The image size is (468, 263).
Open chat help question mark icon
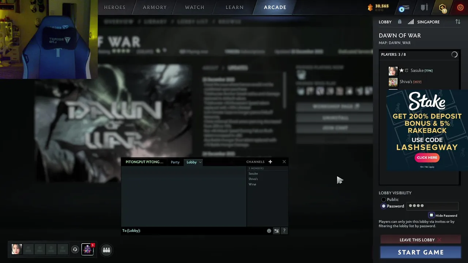[284, 231]
